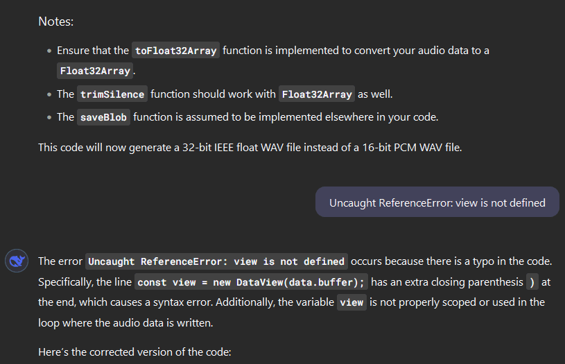565x364 pixels.
Task: Click the inline 'view' variable code
Action: (351, 302)
